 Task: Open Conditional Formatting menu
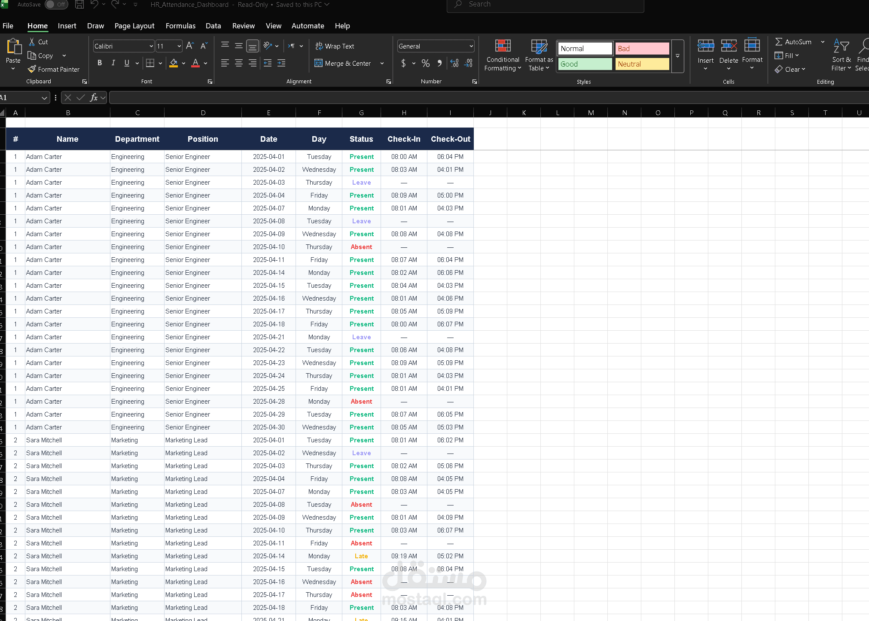(x=503, y=55)
